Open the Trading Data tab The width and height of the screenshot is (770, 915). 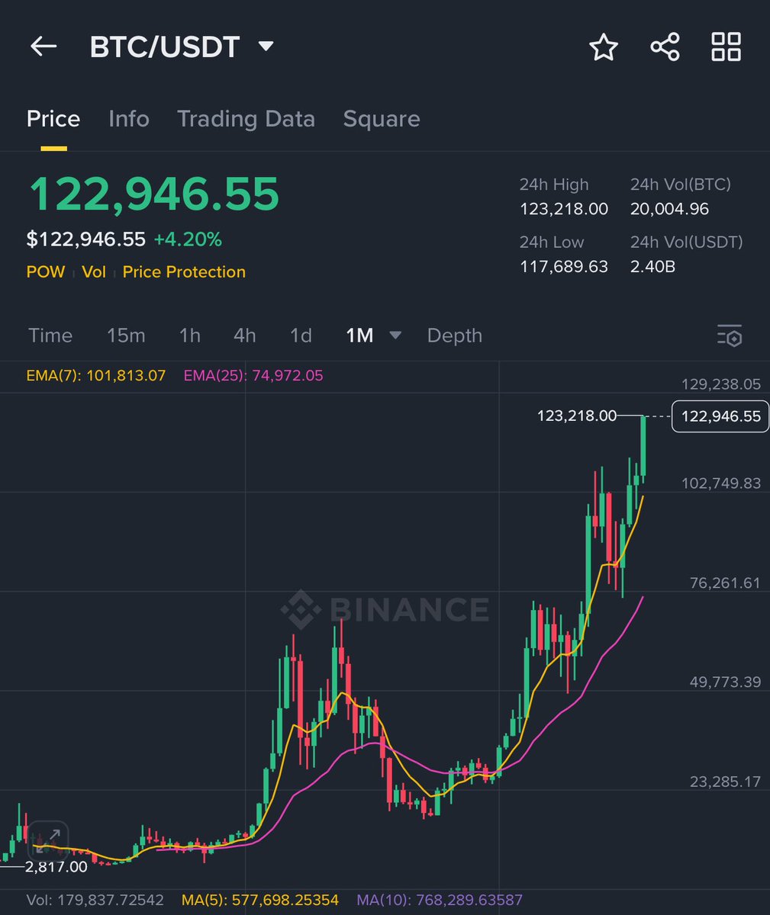(246, 119)
